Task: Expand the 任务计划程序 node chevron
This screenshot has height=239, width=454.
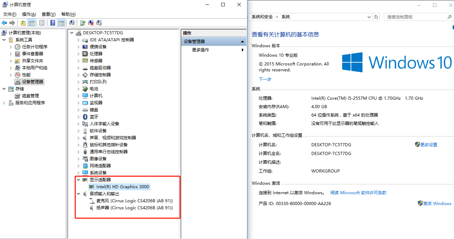Action: [11, 47]
